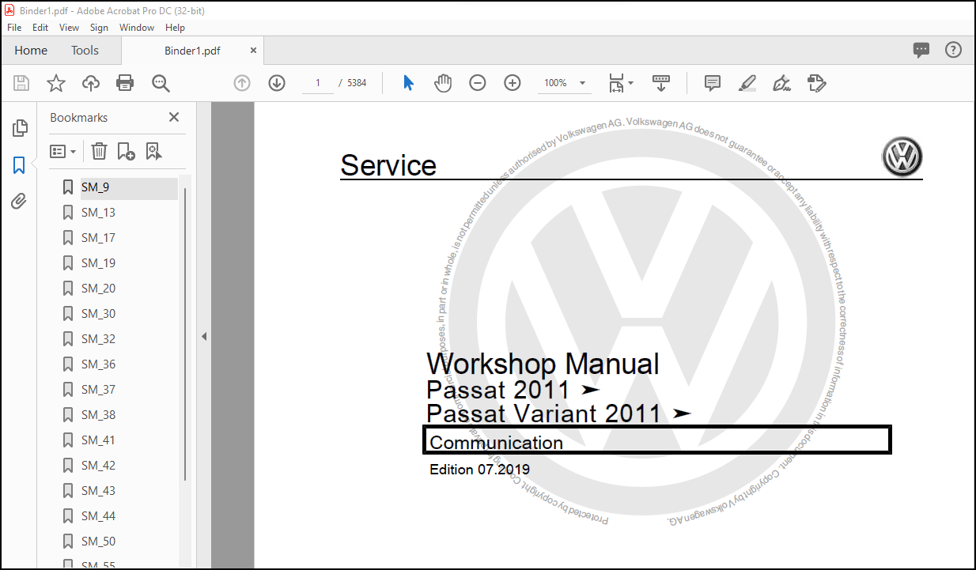Viewport: 976px width, 570px height.
Task: Close the Bookmarks panel
Action: pyautogui.click(x=174, y=117)
